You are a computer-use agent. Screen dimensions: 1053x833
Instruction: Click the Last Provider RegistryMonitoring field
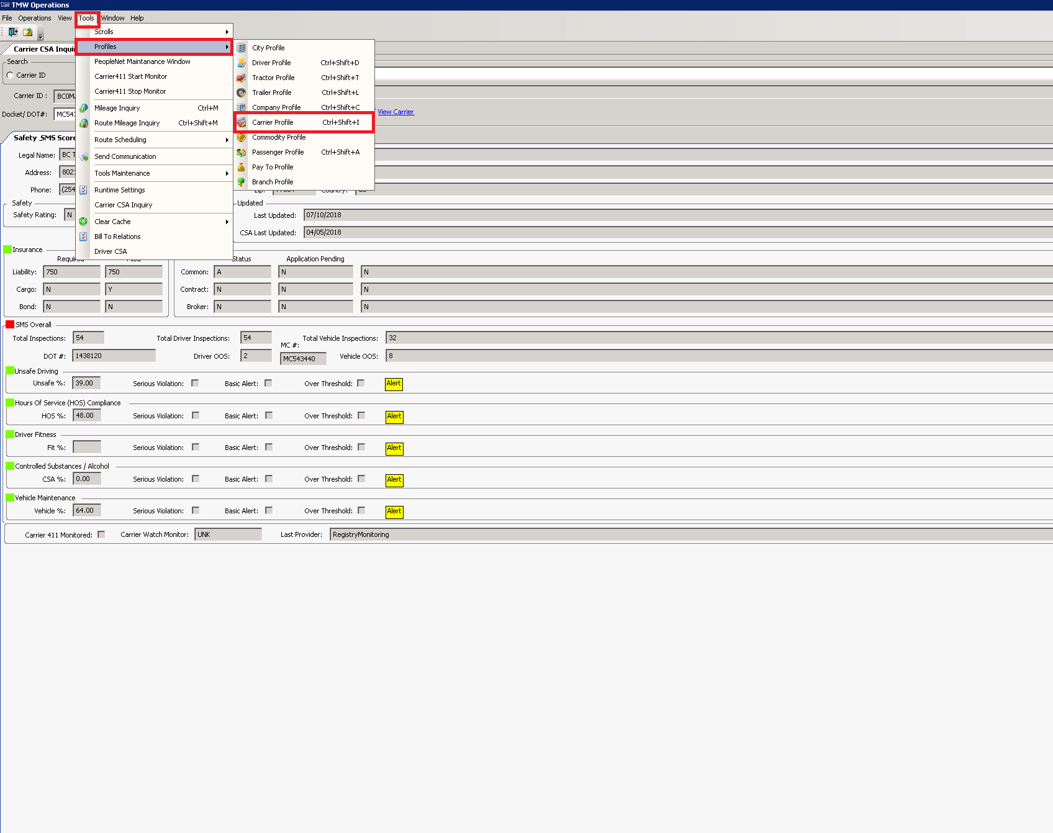tap(691, 534)
